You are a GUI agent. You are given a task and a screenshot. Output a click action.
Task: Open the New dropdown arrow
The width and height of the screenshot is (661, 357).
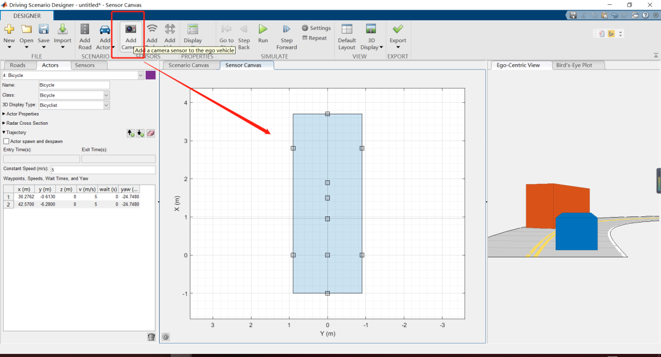click(9, 47)
